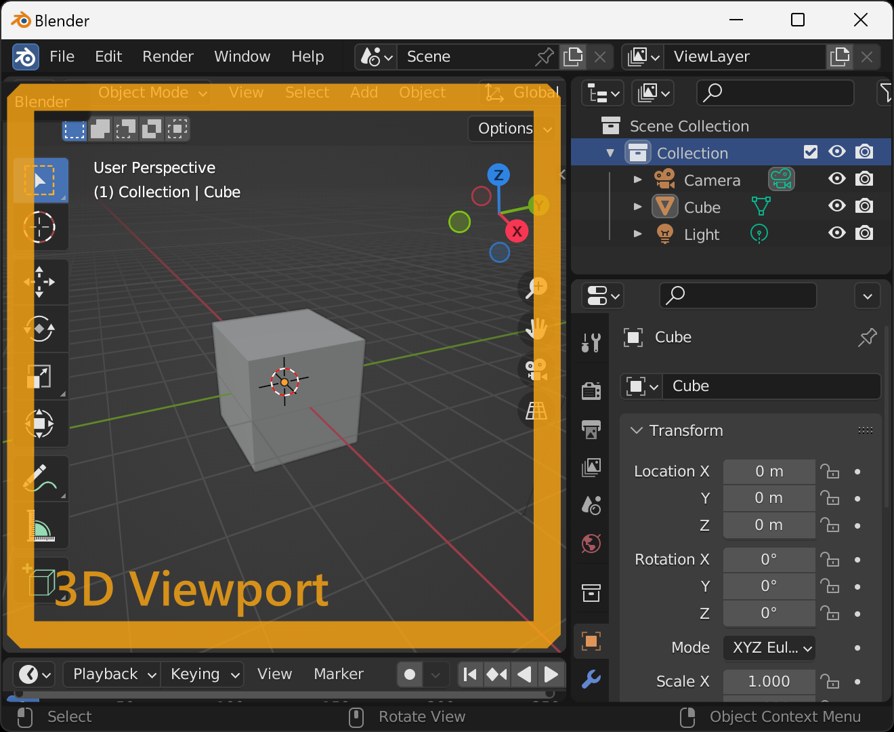The height and width of the screenshot is (732, 894).
Task: Switch perspective/orthographic with the grid icon
Action: pos(537,410)
